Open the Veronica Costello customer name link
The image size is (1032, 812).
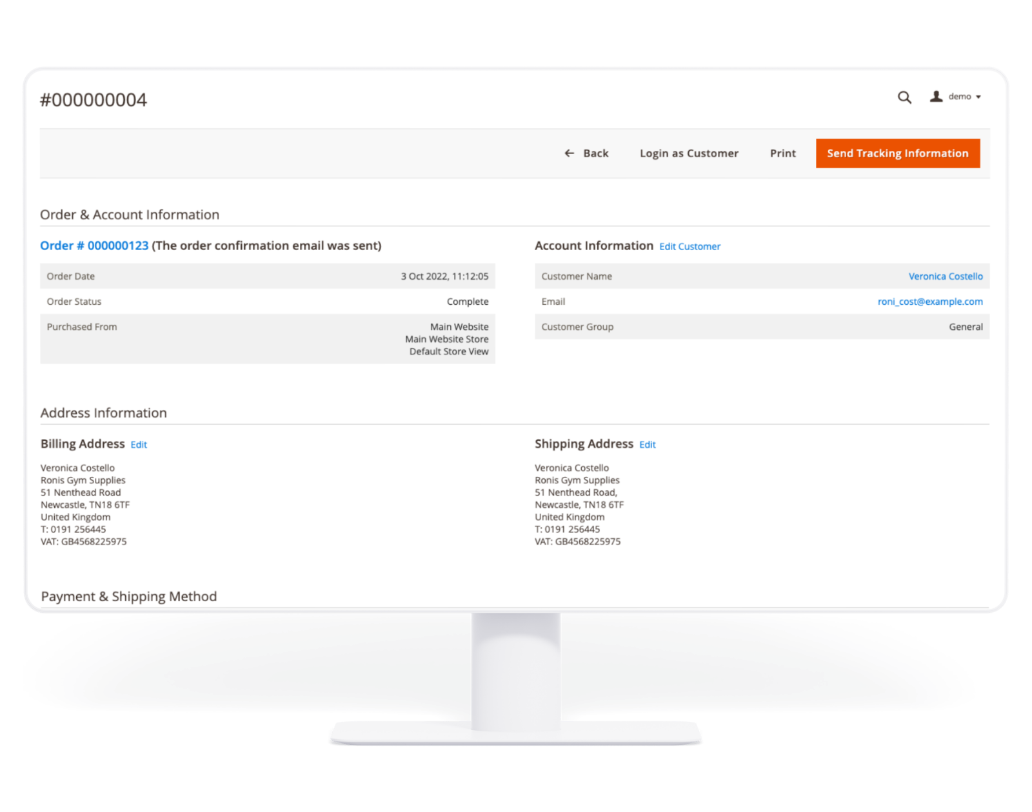tap(945, 276)
